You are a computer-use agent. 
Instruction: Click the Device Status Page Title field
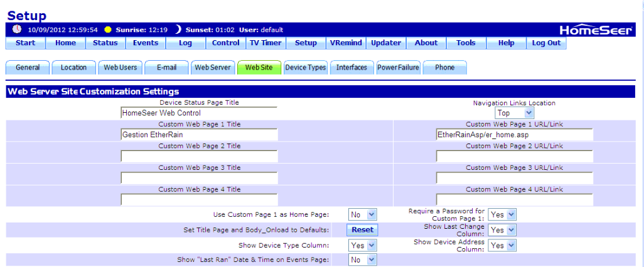199,113
